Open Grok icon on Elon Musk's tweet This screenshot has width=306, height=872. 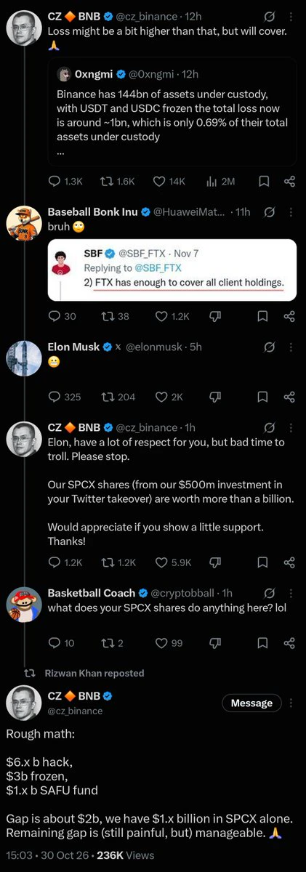coord(269,347)
